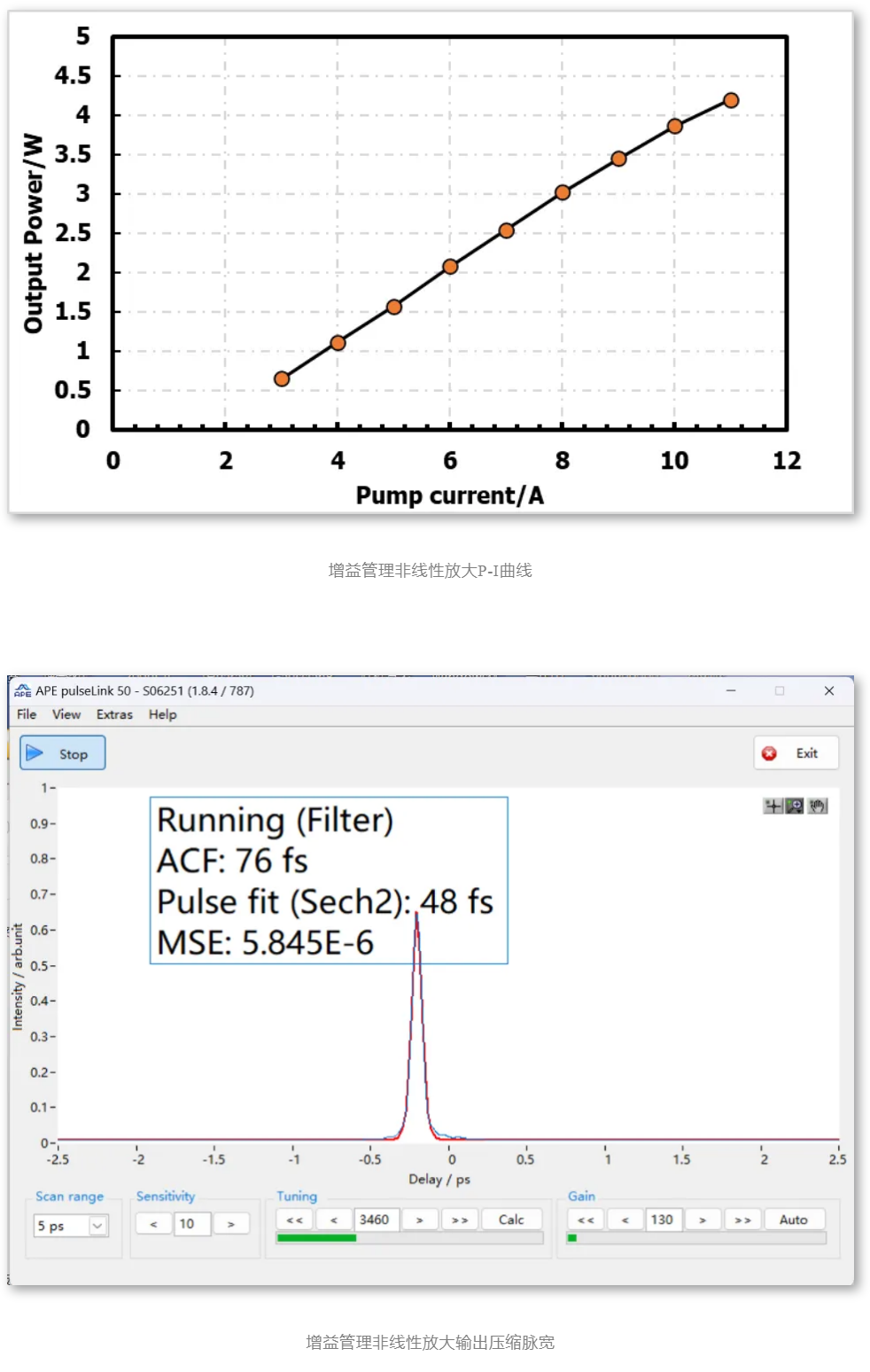The height and width of the screenshot is (1372, 870).
Task: Click the APE pulseLink title bar icon
Action: tap(22, 690)
